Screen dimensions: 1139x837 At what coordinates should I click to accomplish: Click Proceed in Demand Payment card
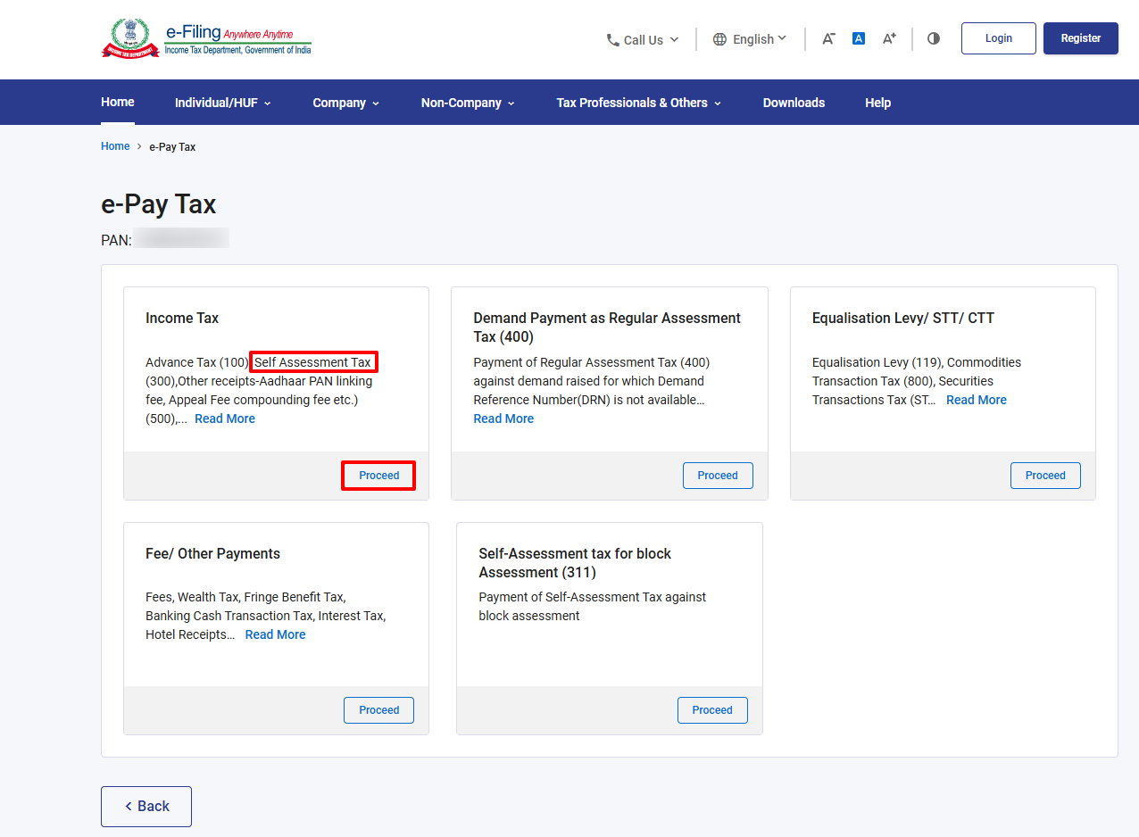click(x=718, y=476)
